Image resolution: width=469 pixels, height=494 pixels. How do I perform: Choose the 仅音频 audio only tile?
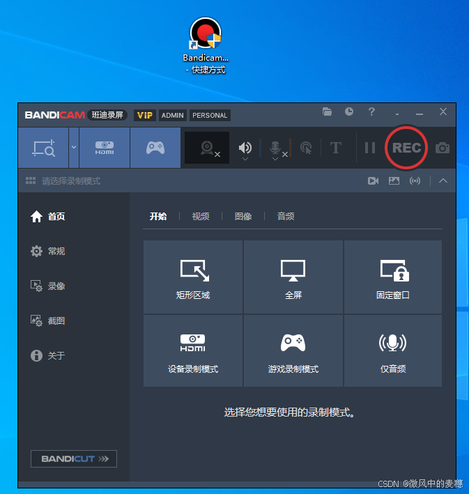(393, 350)
